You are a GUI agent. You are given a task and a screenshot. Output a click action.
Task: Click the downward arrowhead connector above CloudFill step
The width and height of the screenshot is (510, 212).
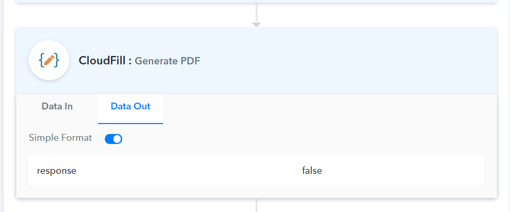[256, 25]
